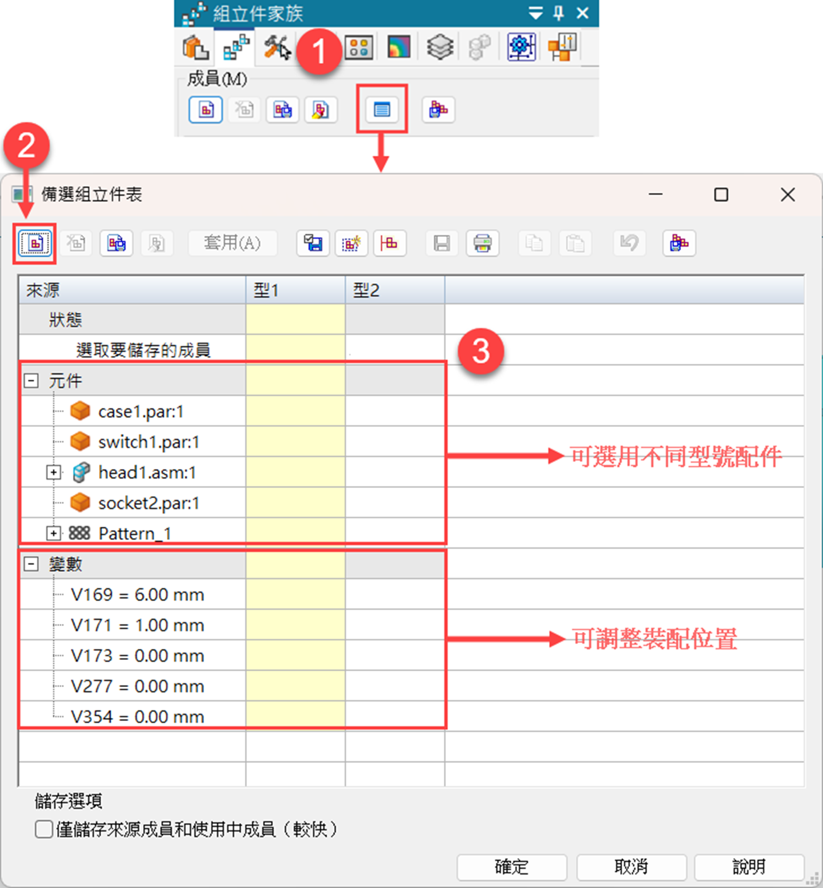Click the 取消 cancel button

click(x=631, y=867)
